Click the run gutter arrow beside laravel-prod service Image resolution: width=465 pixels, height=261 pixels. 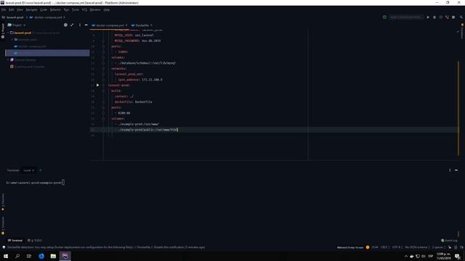tap(97, 86)
